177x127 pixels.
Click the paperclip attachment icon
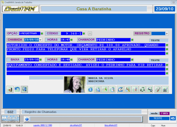point(158,89)
